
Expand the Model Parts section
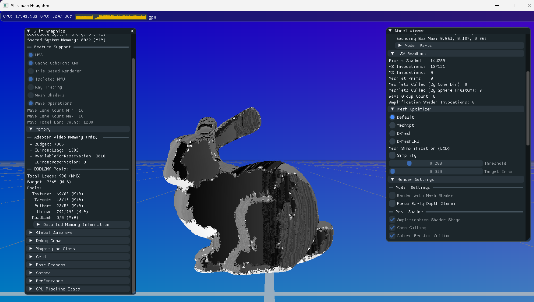418,45
